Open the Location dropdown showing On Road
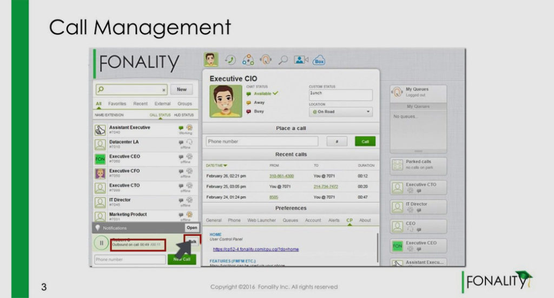 (x=341, y=112)
